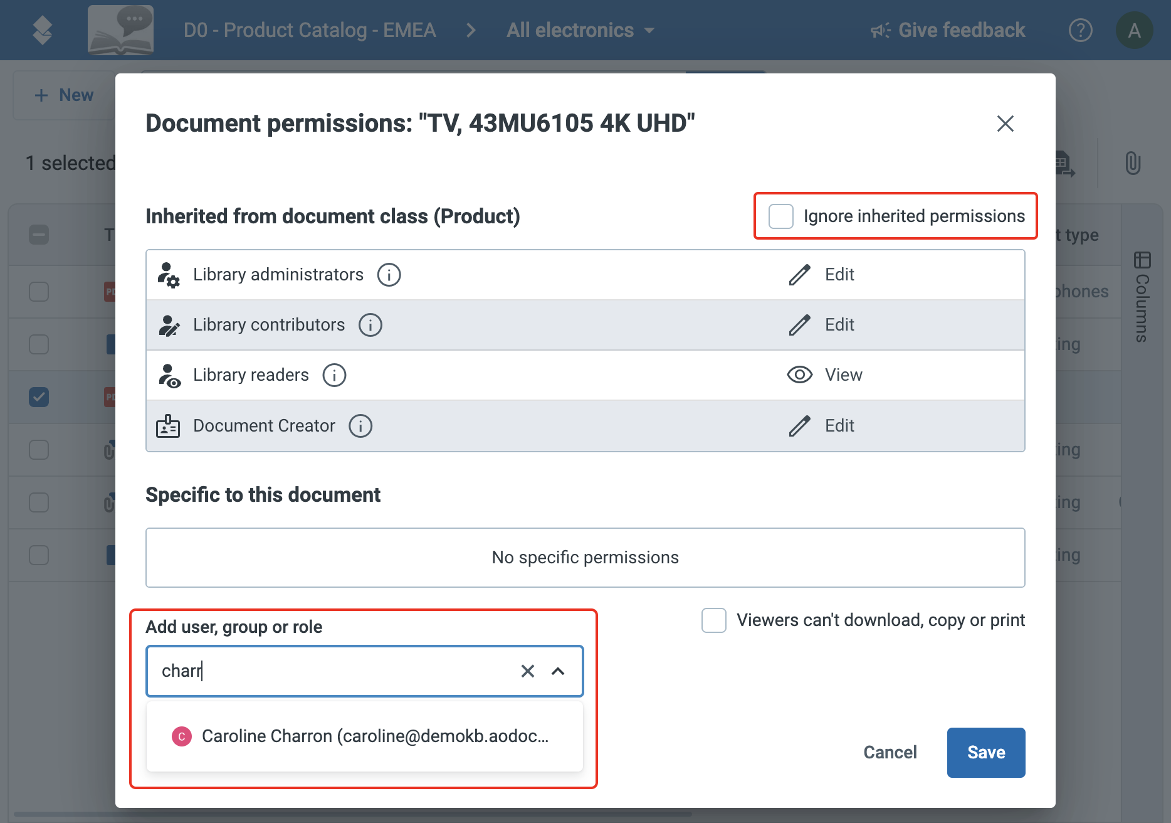Click pencil icon for Library administrators
This screenshot has height=823, width=1171.
click(x=799, y=275)
